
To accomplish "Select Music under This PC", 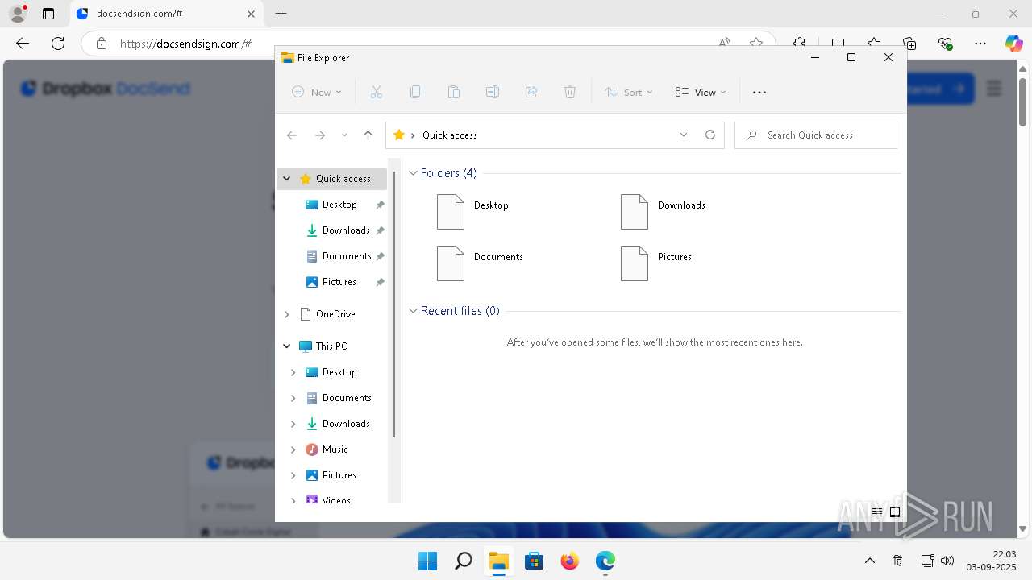I will point(335,449).
